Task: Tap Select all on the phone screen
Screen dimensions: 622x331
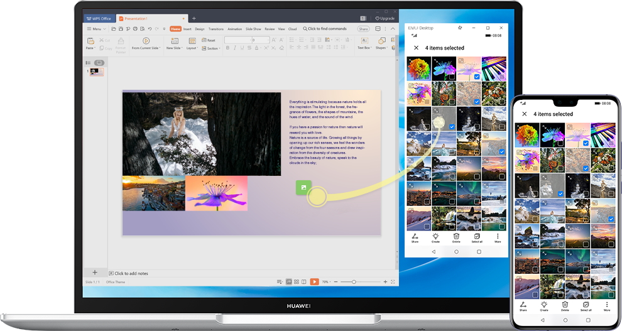Action: pyautogui.click(x=586, y=305)
